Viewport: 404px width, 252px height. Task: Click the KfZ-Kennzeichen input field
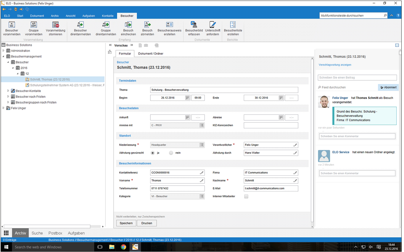[x=271, y=125]
